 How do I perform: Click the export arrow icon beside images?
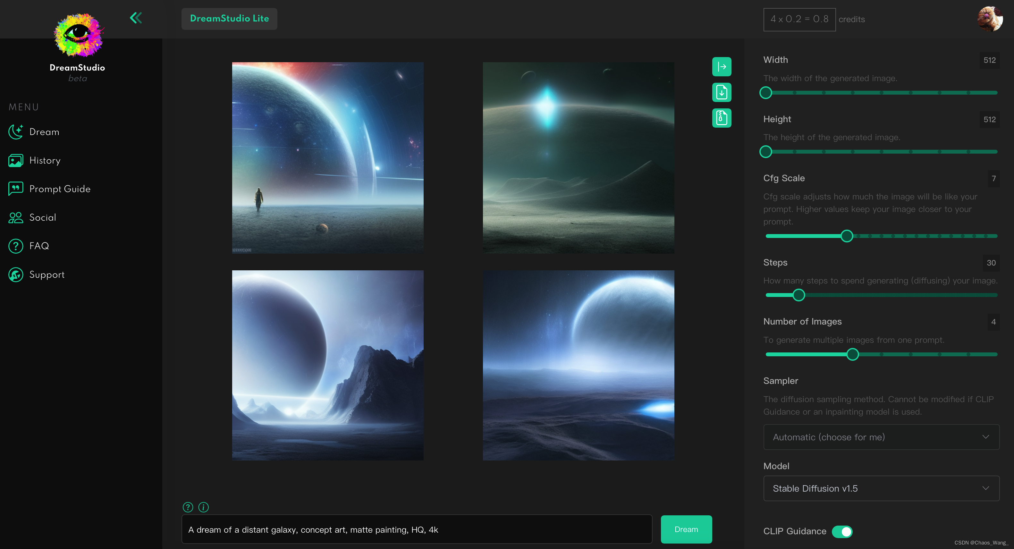pyautogui.click(x=721, y=66)
